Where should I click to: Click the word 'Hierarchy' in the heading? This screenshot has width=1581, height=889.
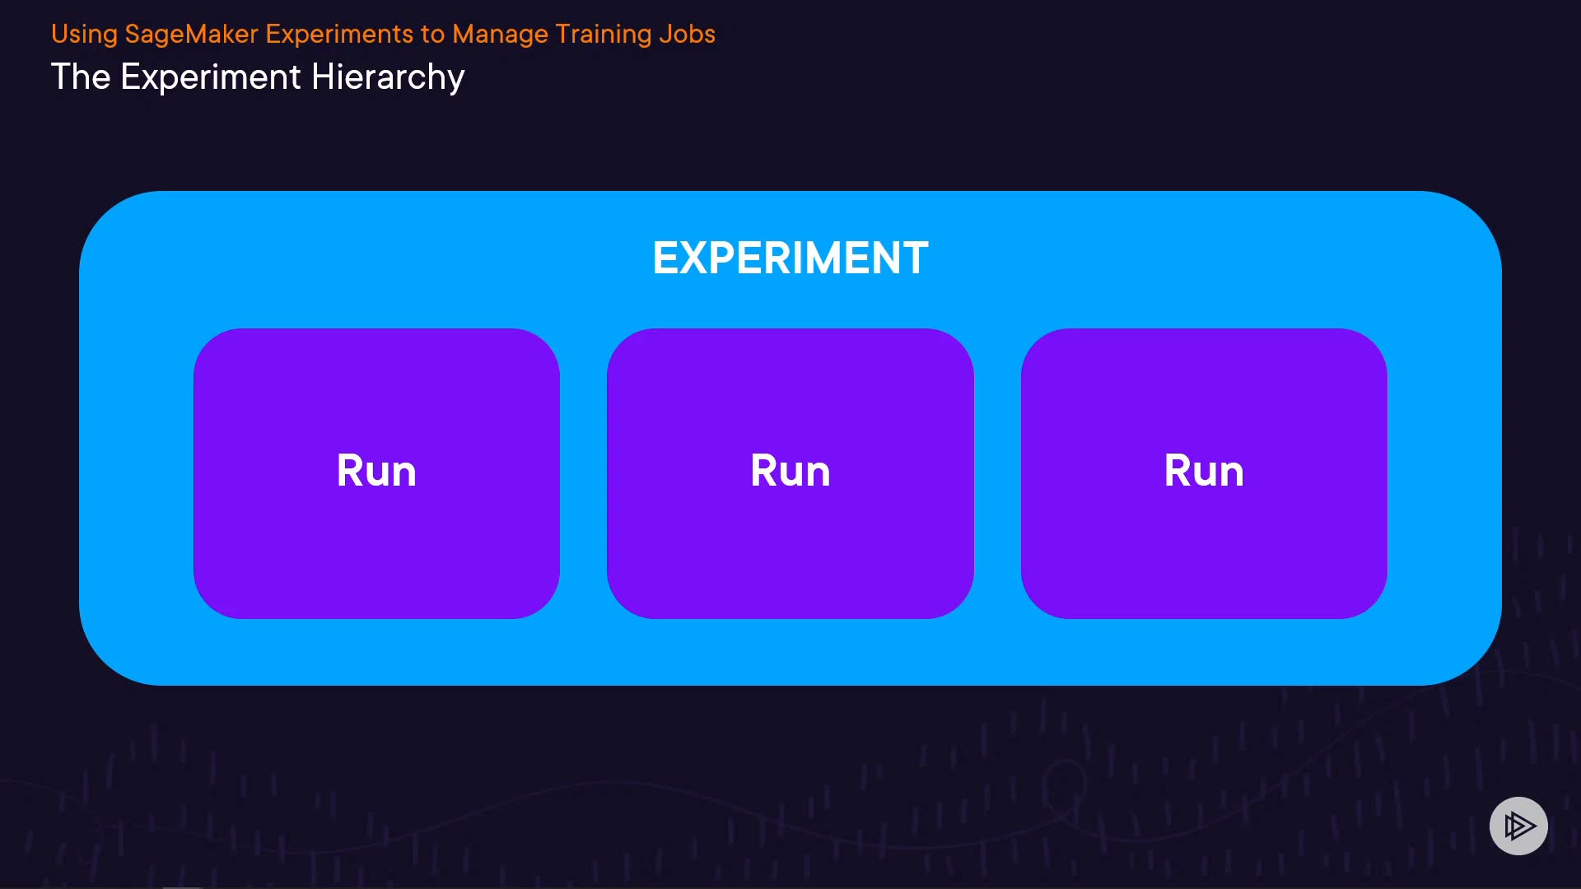point(388,77)
